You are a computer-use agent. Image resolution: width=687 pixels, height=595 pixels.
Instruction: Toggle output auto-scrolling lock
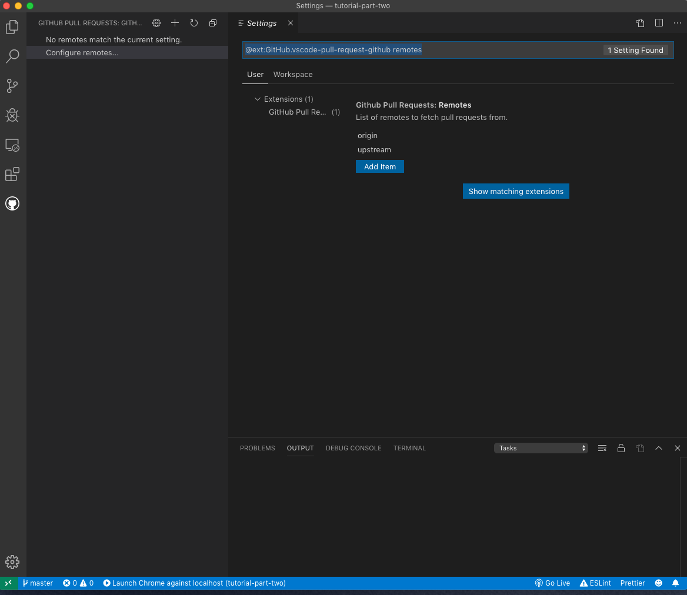point(621,448)
